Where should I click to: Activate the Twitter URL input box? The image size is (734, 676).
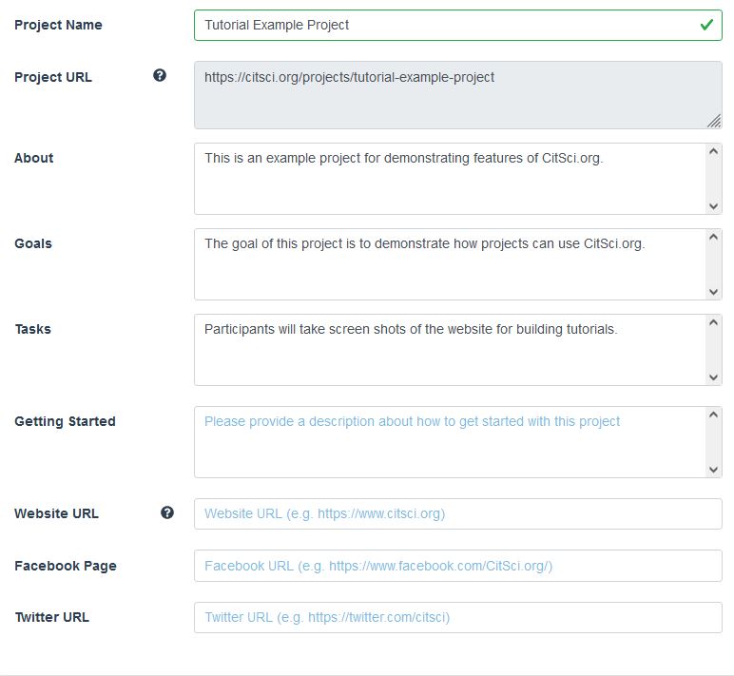pyautogui.click(x=457, y=617)
